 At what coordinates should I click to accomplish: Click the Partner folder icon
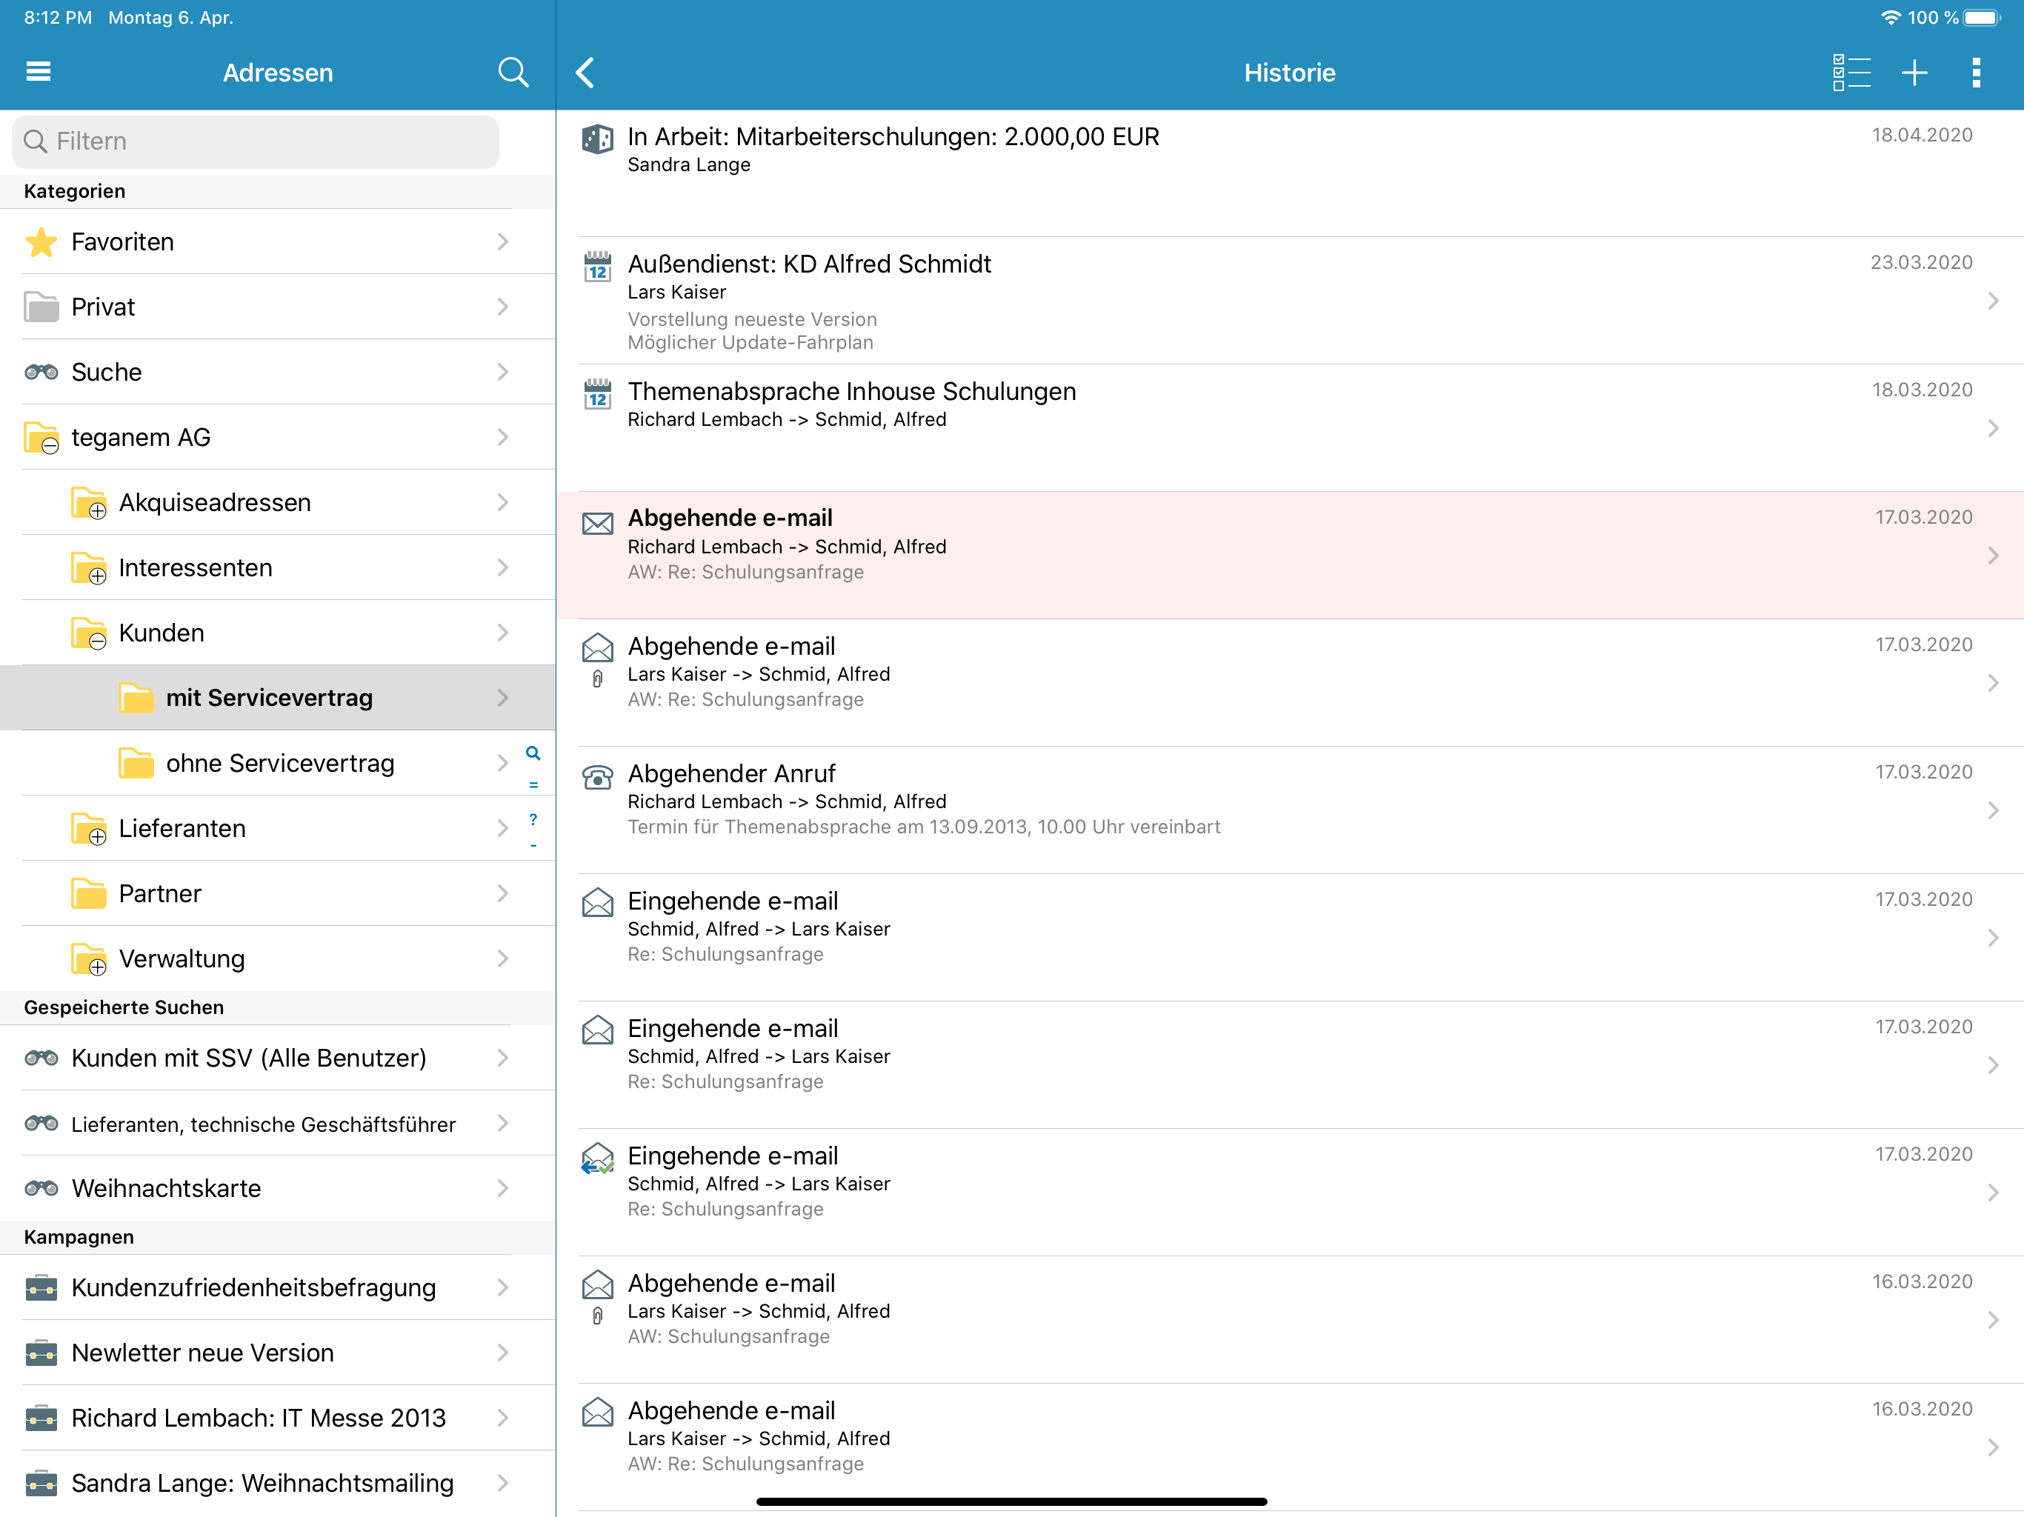89,894
